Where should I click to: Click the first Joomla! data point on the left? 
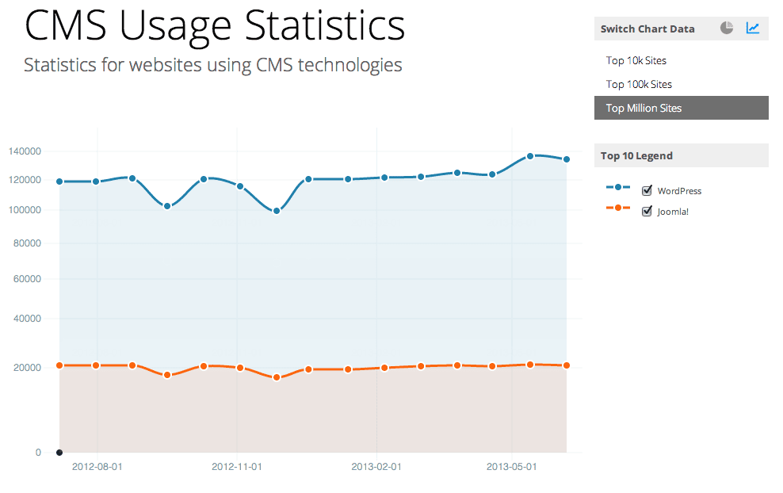[x=59, y=365]
